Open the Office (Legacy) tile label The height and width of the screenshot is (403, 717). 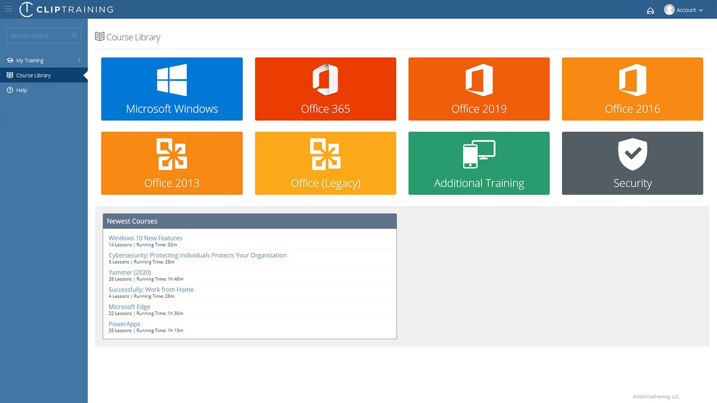[325, 183]
